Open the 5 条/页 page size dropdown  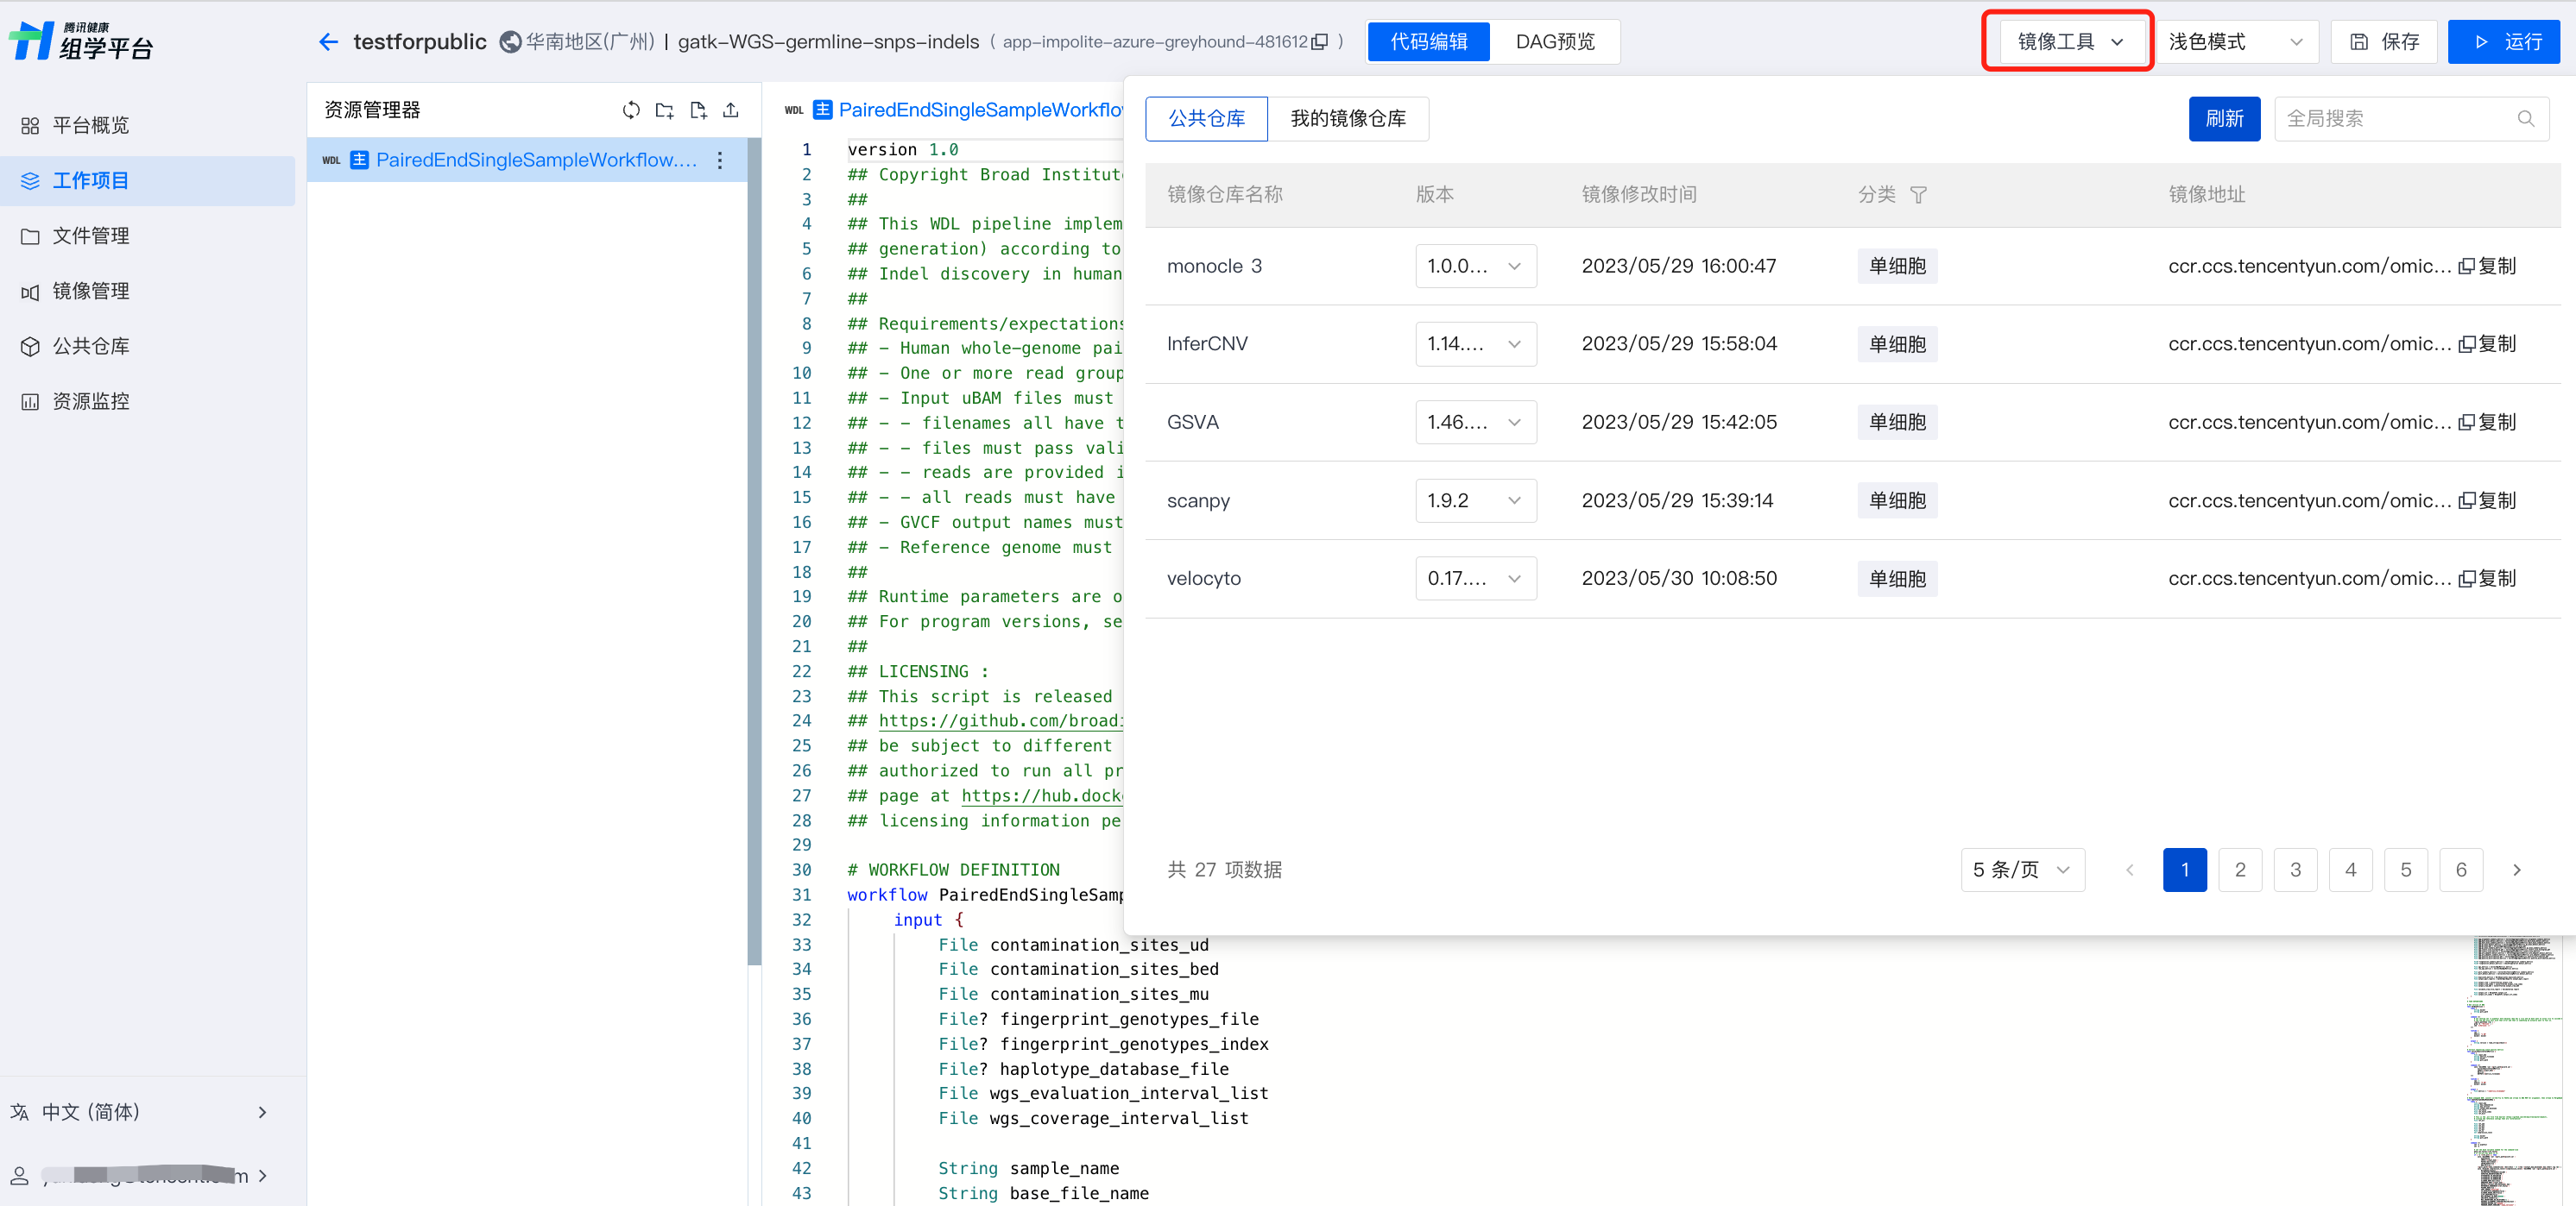2022,870
